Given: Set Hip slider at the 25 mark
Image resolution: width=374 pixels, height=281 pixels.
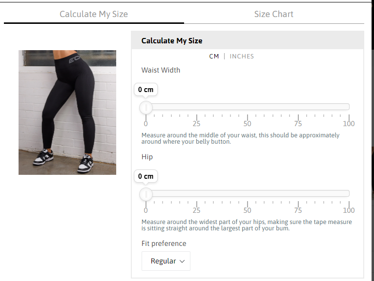Looking at the screenshot, I should (x=197, y=193).
